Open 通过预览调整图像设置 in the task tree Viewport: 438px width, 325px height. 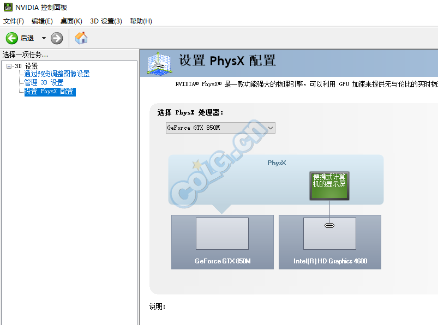[x=57, y=74]
